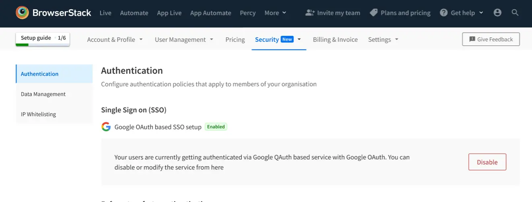Screen dimensions: 532x202
Task: Click the Invite my team icon
Action: [309, 13]
